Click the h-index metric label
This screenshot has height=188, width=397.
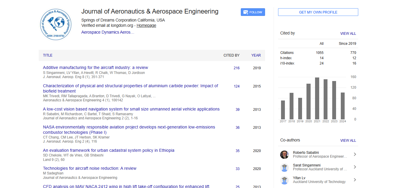(286, 58)
